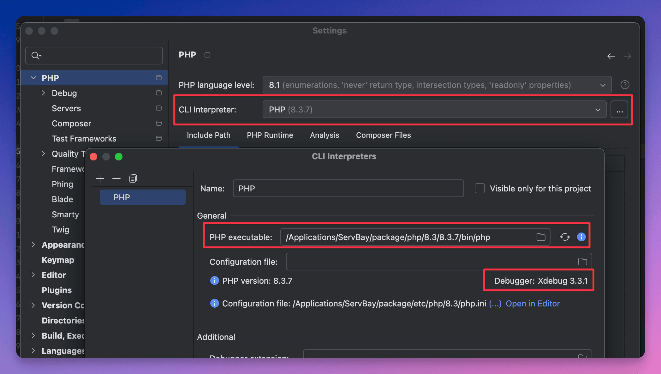
Task: Click the forward navigation arrow icon
Action: coord(628,56)
